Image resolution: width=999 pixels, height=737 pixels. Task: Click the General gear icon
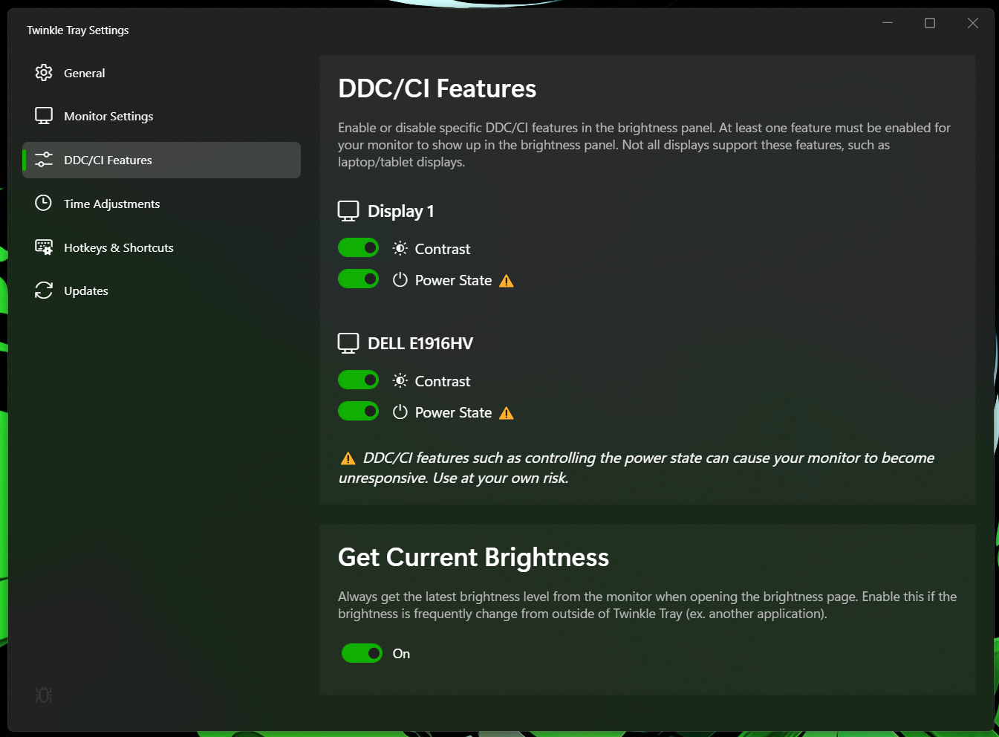44,73
